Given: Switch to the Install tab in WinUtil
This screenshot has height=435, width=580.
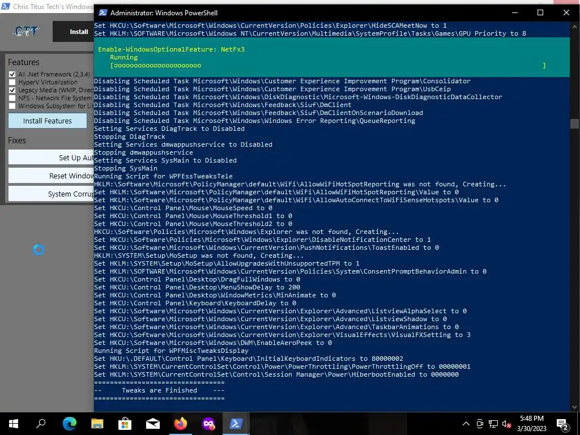Looking at the screenshot, I should click(x=79, y=32).
